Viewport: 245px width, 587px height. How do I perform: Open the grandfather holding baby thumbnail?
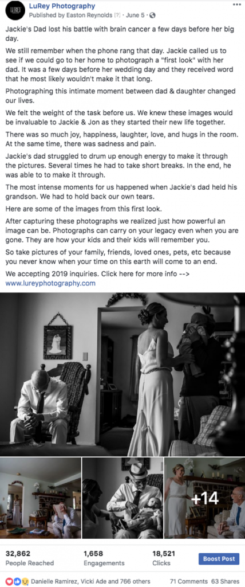tap(122, 498)
